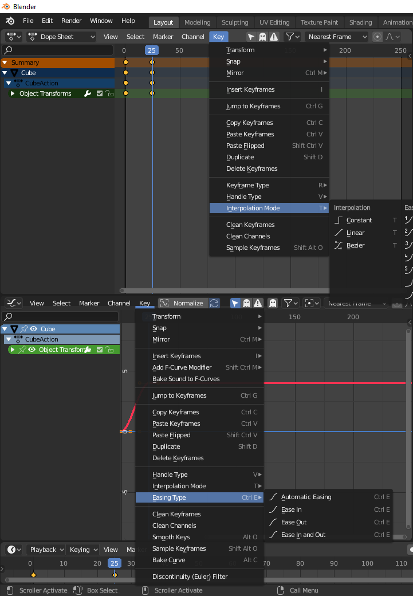Click the Blender logo menu icon
The width and height of the screenshot is (413, 596).
[10, 21]
